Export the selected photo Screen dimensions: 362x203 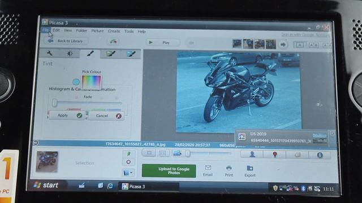(250, 171)
